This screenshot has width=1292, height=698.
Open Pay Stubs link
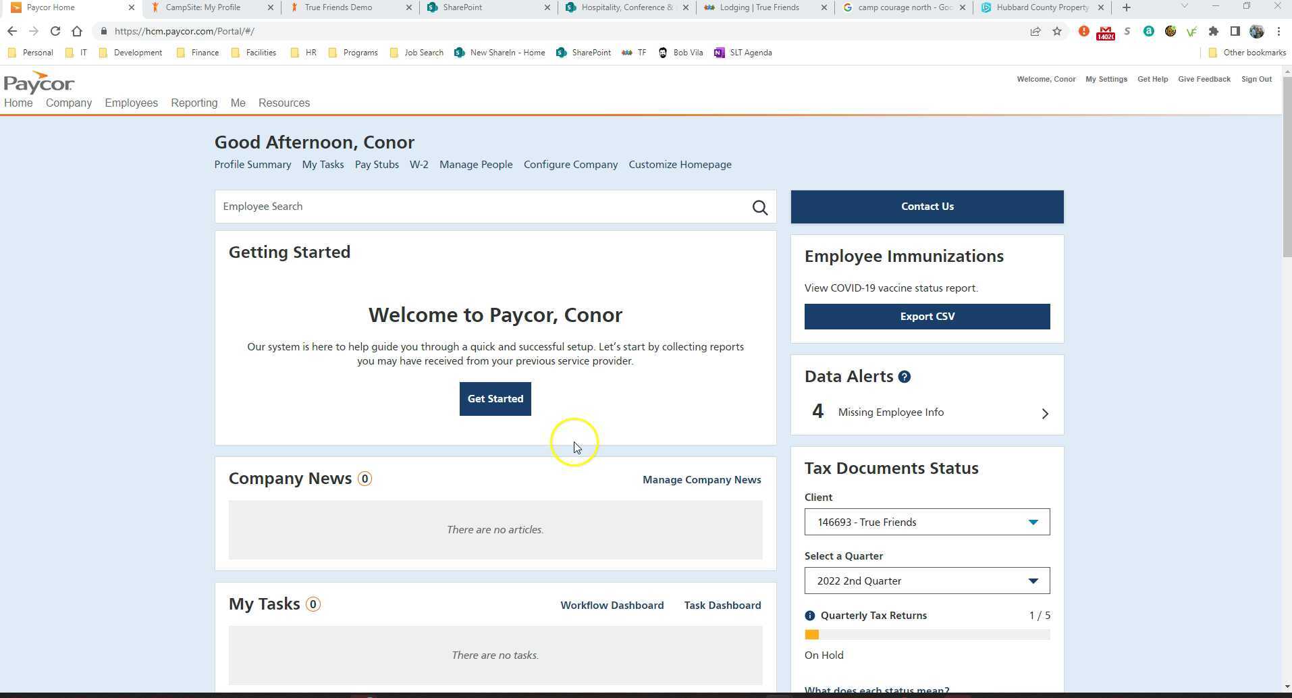[376, 164]
